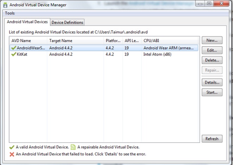
Task: Click the Intel Atom (x86) cell
Action: 157,54
